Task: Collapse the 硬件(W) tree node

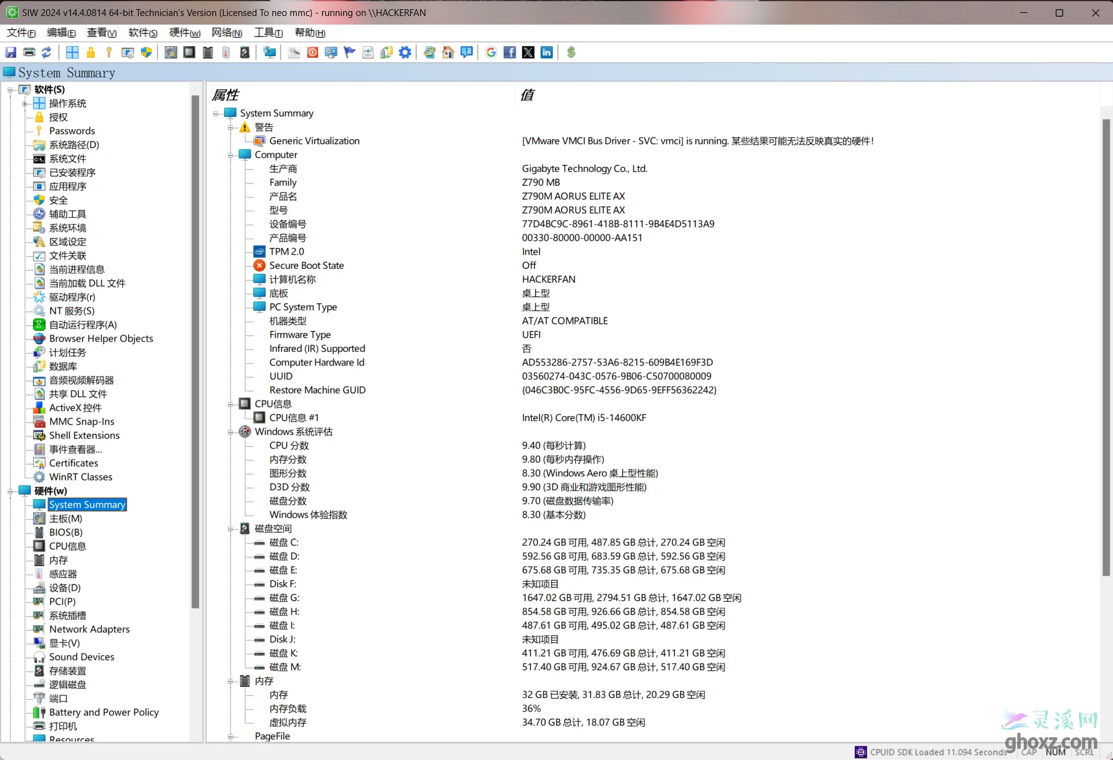Action: tap(10, 491)
